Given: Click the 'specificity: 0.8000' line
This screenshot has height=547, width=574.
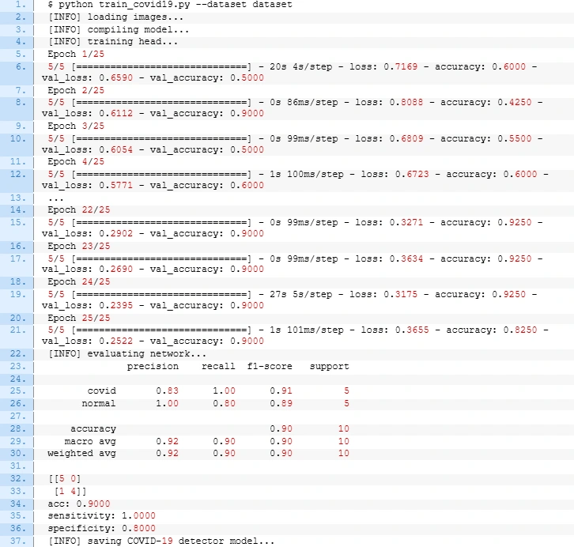Looking at the screenshot, I should pyautogui.click(x=101, y=528).
